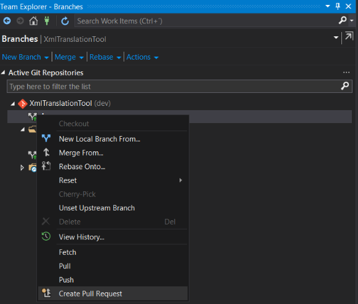Image resolution: width=358 pixels, height=304 pixels.
Task: Click the pop-out page arrow icon
Action: click(x=349, y=36)
